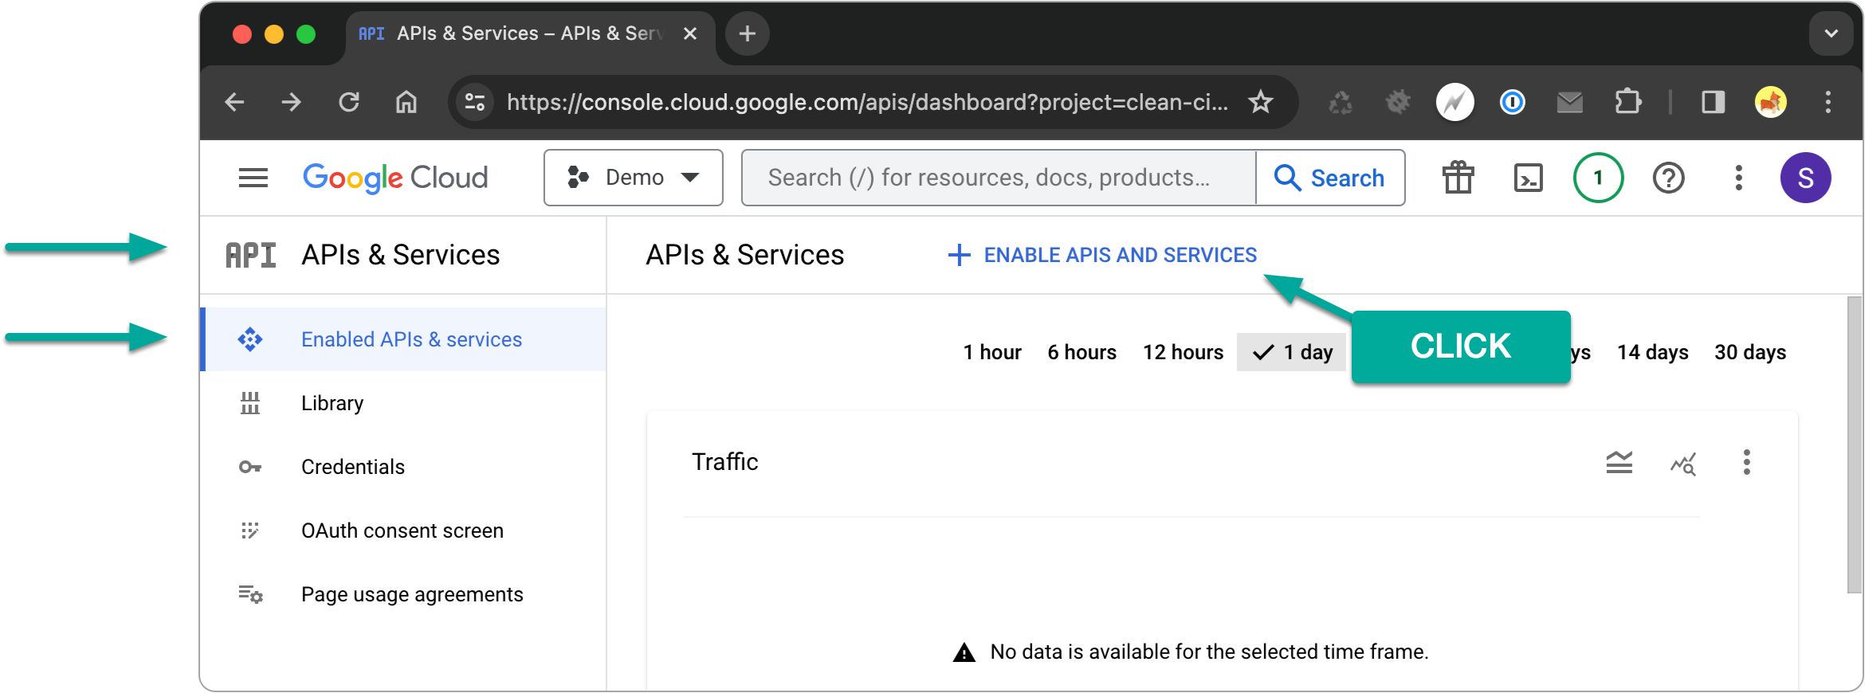The height and width of the screenshot is (693, 1865).
Task: Open the Chrome three-dot menu
Action: click(1828, 102)
